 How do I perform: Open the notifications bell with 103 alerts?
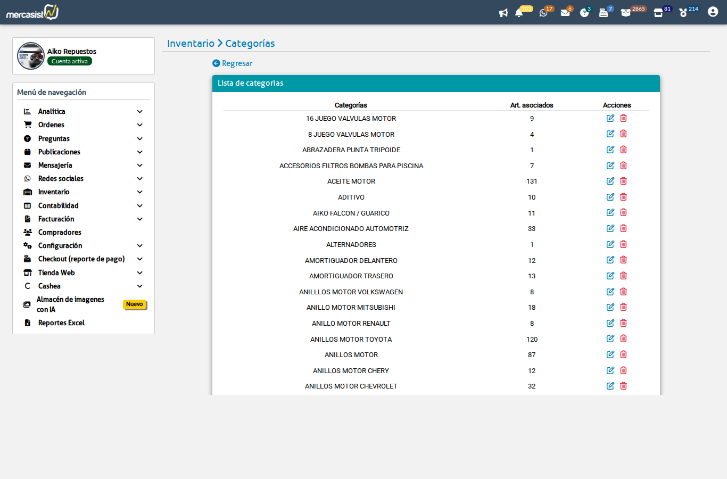click(x=520, y=12)
